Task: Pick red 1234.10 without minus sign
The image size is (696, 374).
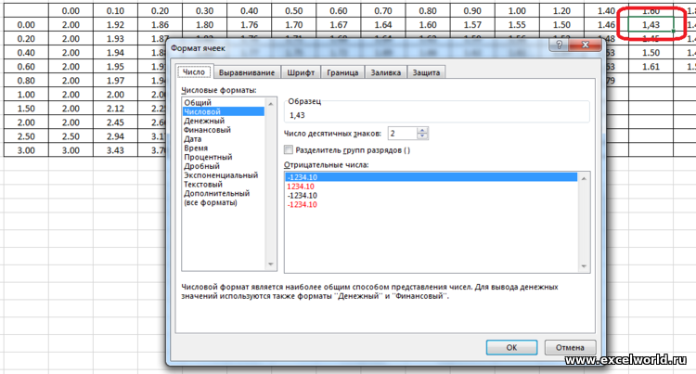Action: tap(304, 187)
